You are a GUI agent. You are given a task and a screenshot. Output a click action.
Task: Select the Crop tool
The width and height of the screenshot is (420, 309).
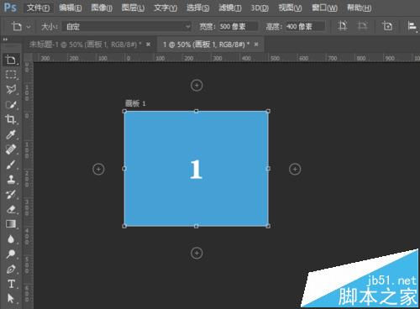point(11,119)
